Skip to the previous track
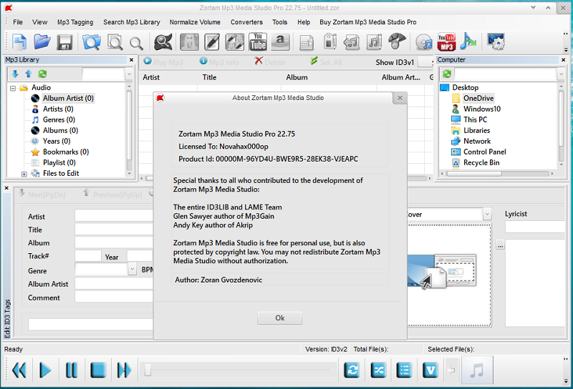 click(19, 370)
